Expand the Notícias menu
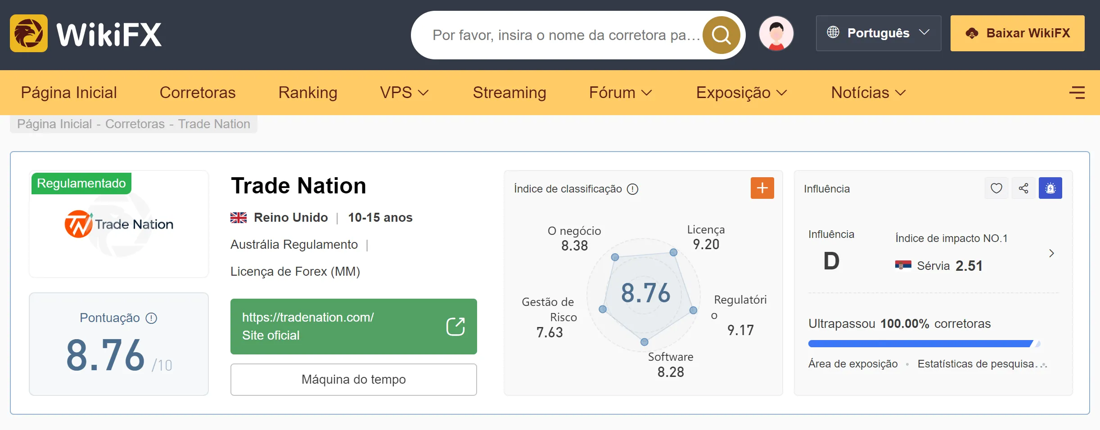The height and width of the screenshot is (430, 1100). point(868,93)
